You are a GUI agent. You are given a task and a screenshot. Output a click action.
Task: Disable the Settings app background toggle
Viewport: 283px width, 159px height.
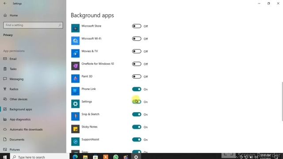(137, 102)
